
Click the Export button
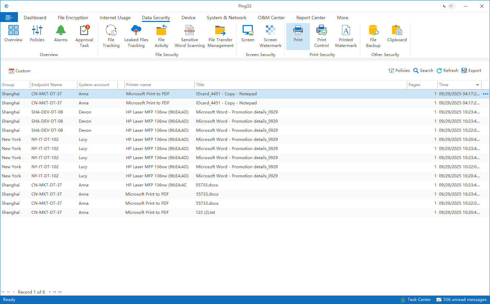[x=471, y=71]
